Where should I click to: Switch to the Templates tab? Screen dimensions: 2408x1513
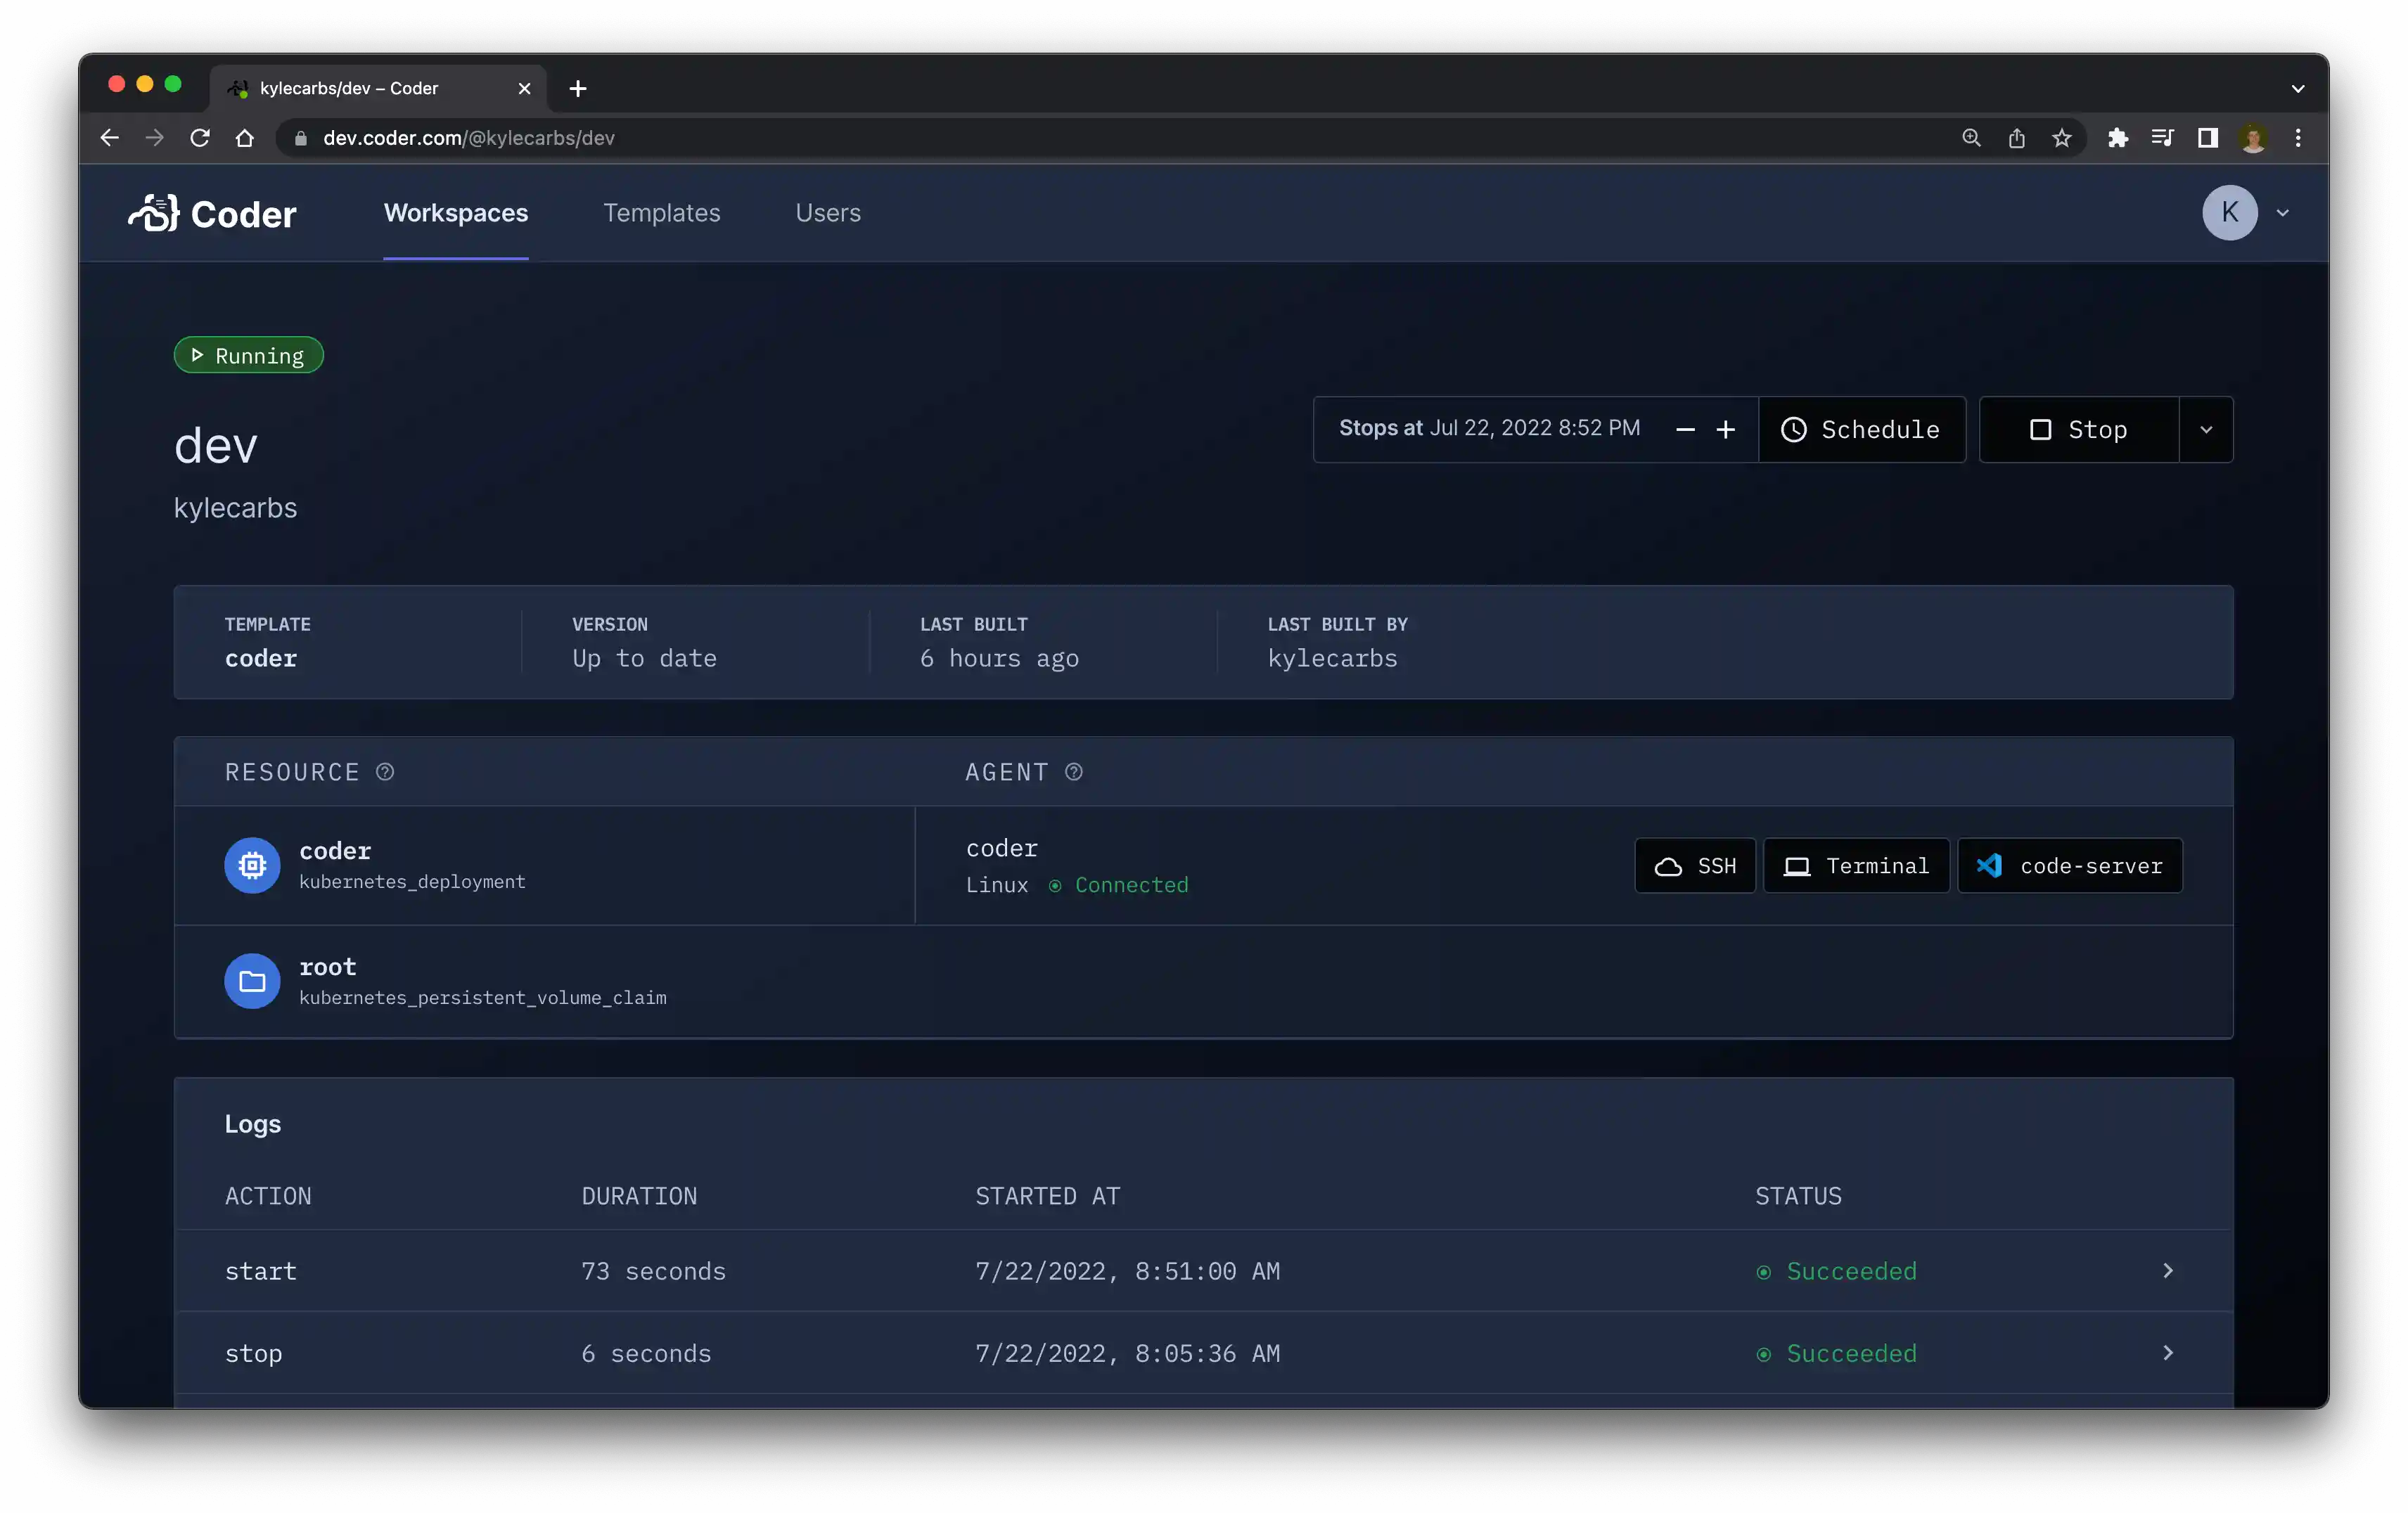(x=661, y=213)
